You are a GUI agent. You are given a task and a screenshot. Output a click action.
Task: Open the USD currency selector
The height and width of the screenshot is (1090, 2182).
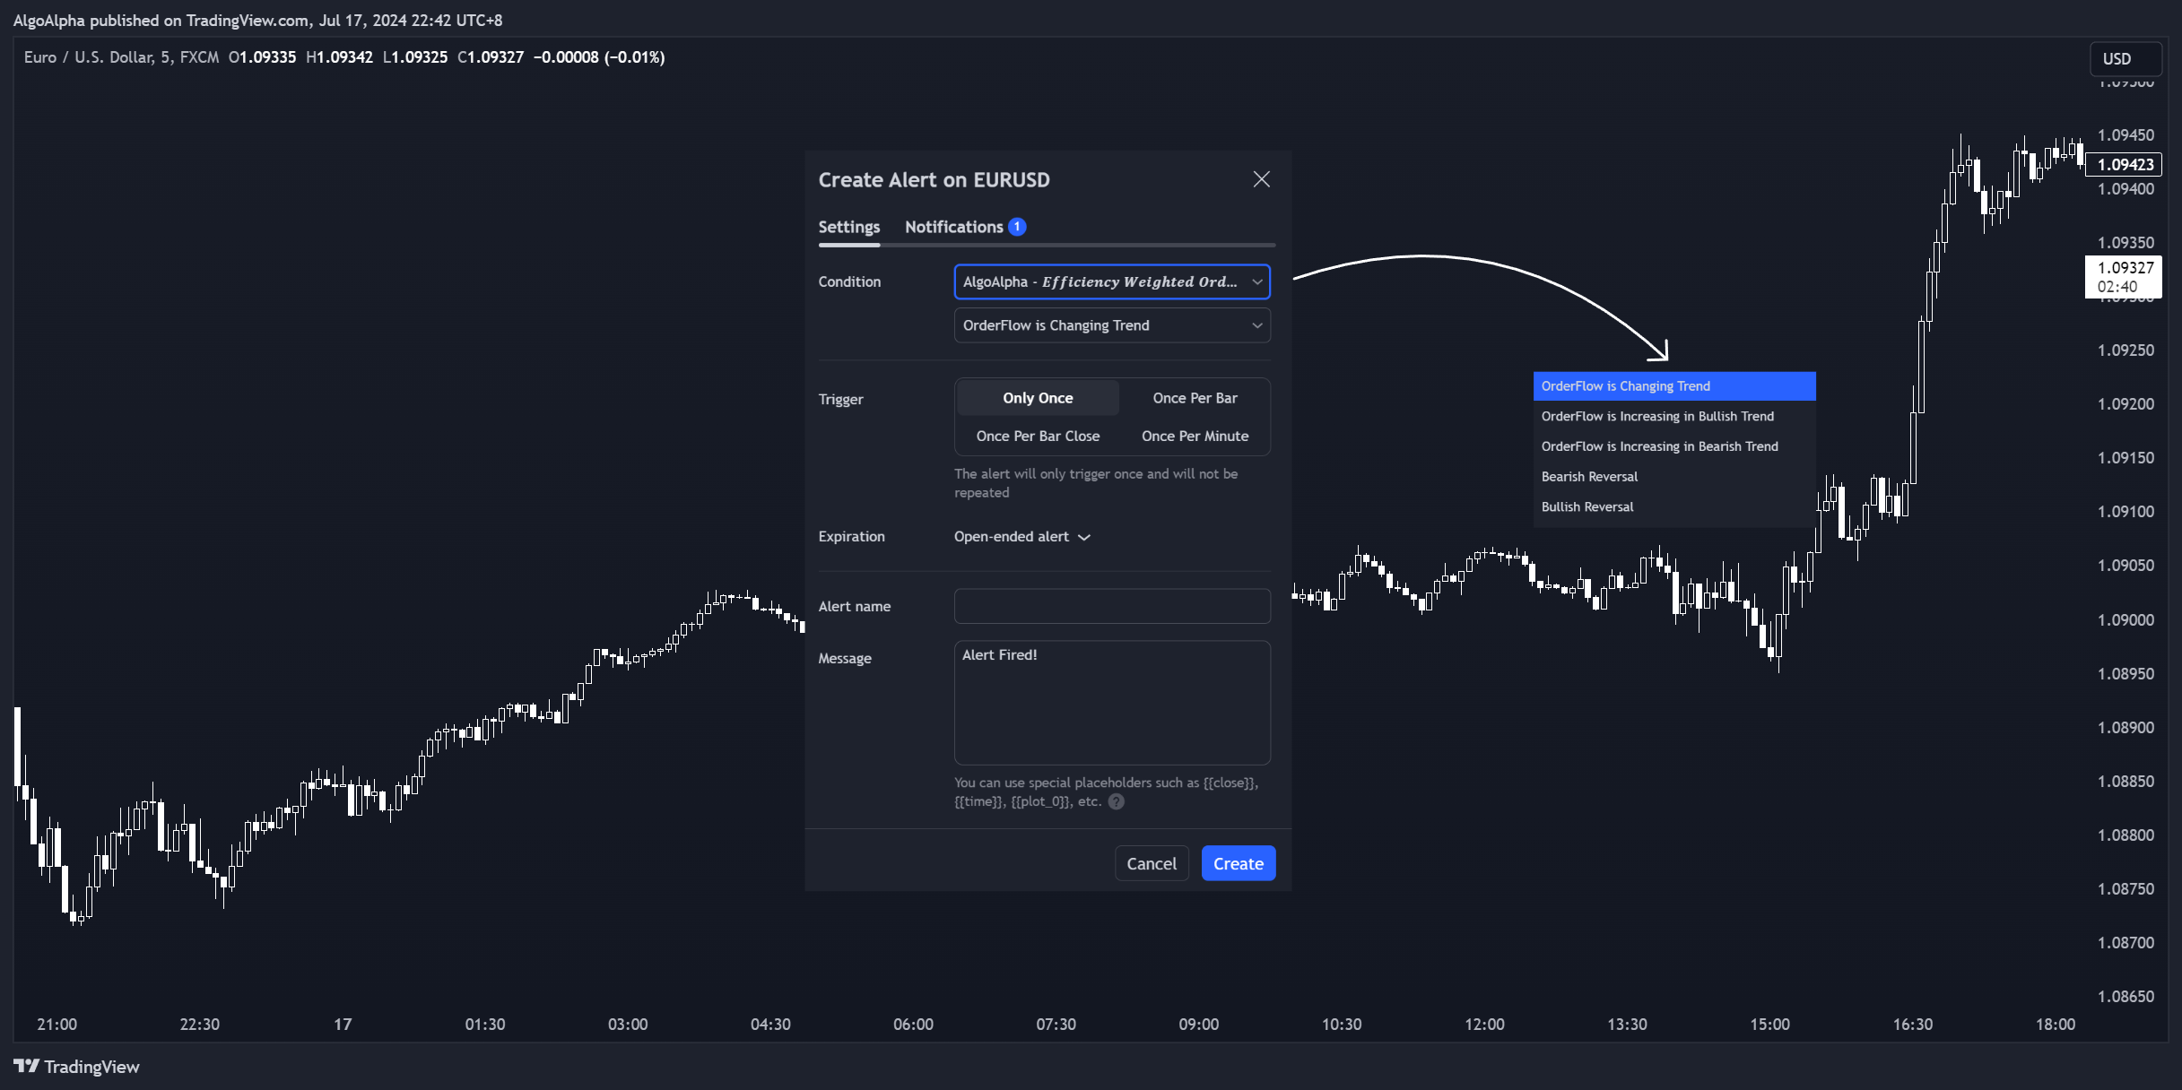click(x=2125, y=58)
